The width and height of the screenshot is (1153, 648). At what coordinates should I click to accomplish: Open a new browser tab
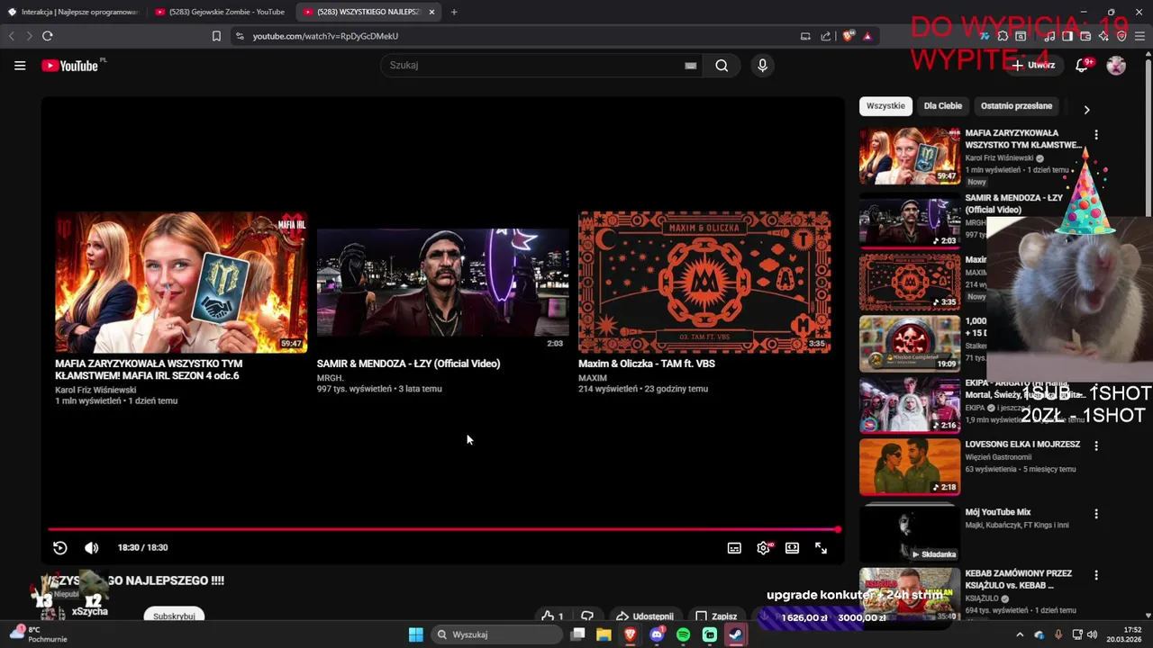454,12
